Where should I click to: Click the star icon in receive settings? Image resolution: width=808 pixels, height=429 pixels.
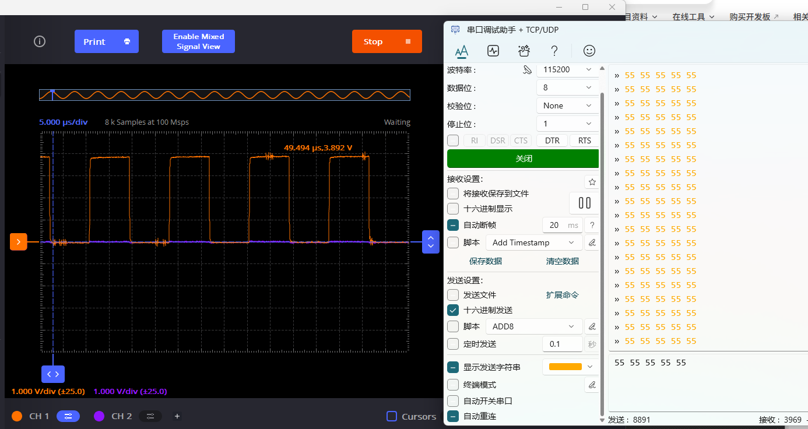[x=592, y=182]
